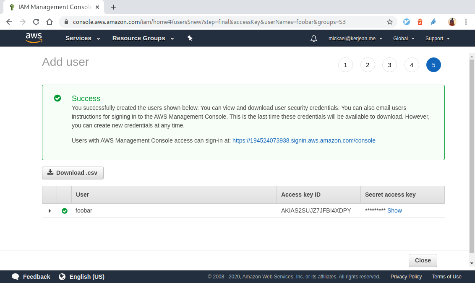
Task: Close the IAM Management Console tab
Action: coord(97,7)
